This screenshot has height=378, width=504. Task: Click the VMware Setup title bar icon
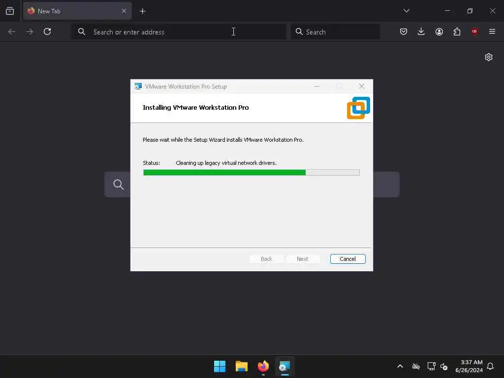click(138, 86)
